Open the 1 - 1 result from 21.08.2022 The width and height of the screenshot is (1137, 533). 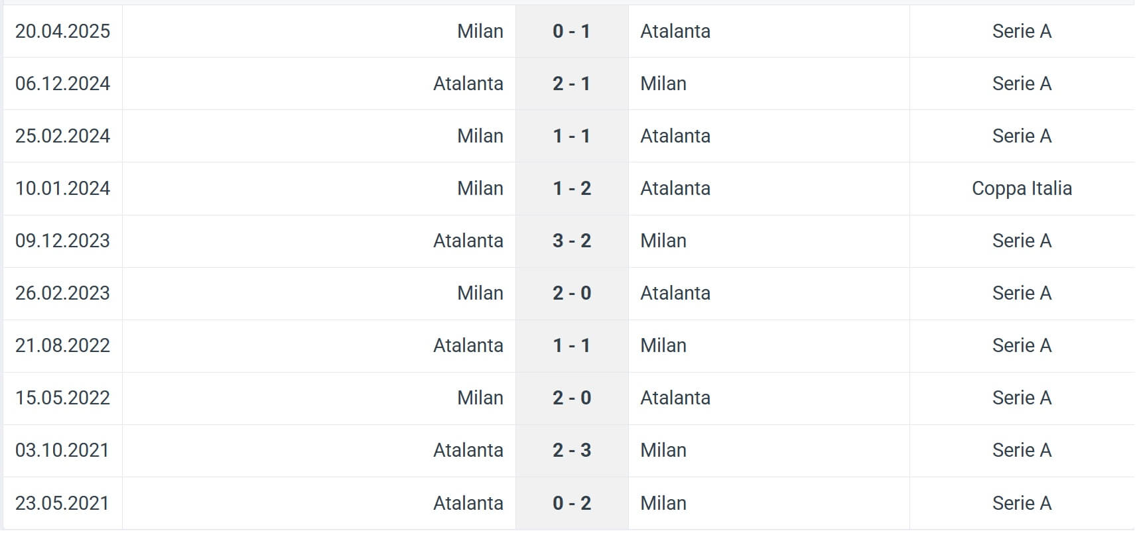tap(571, 345)
